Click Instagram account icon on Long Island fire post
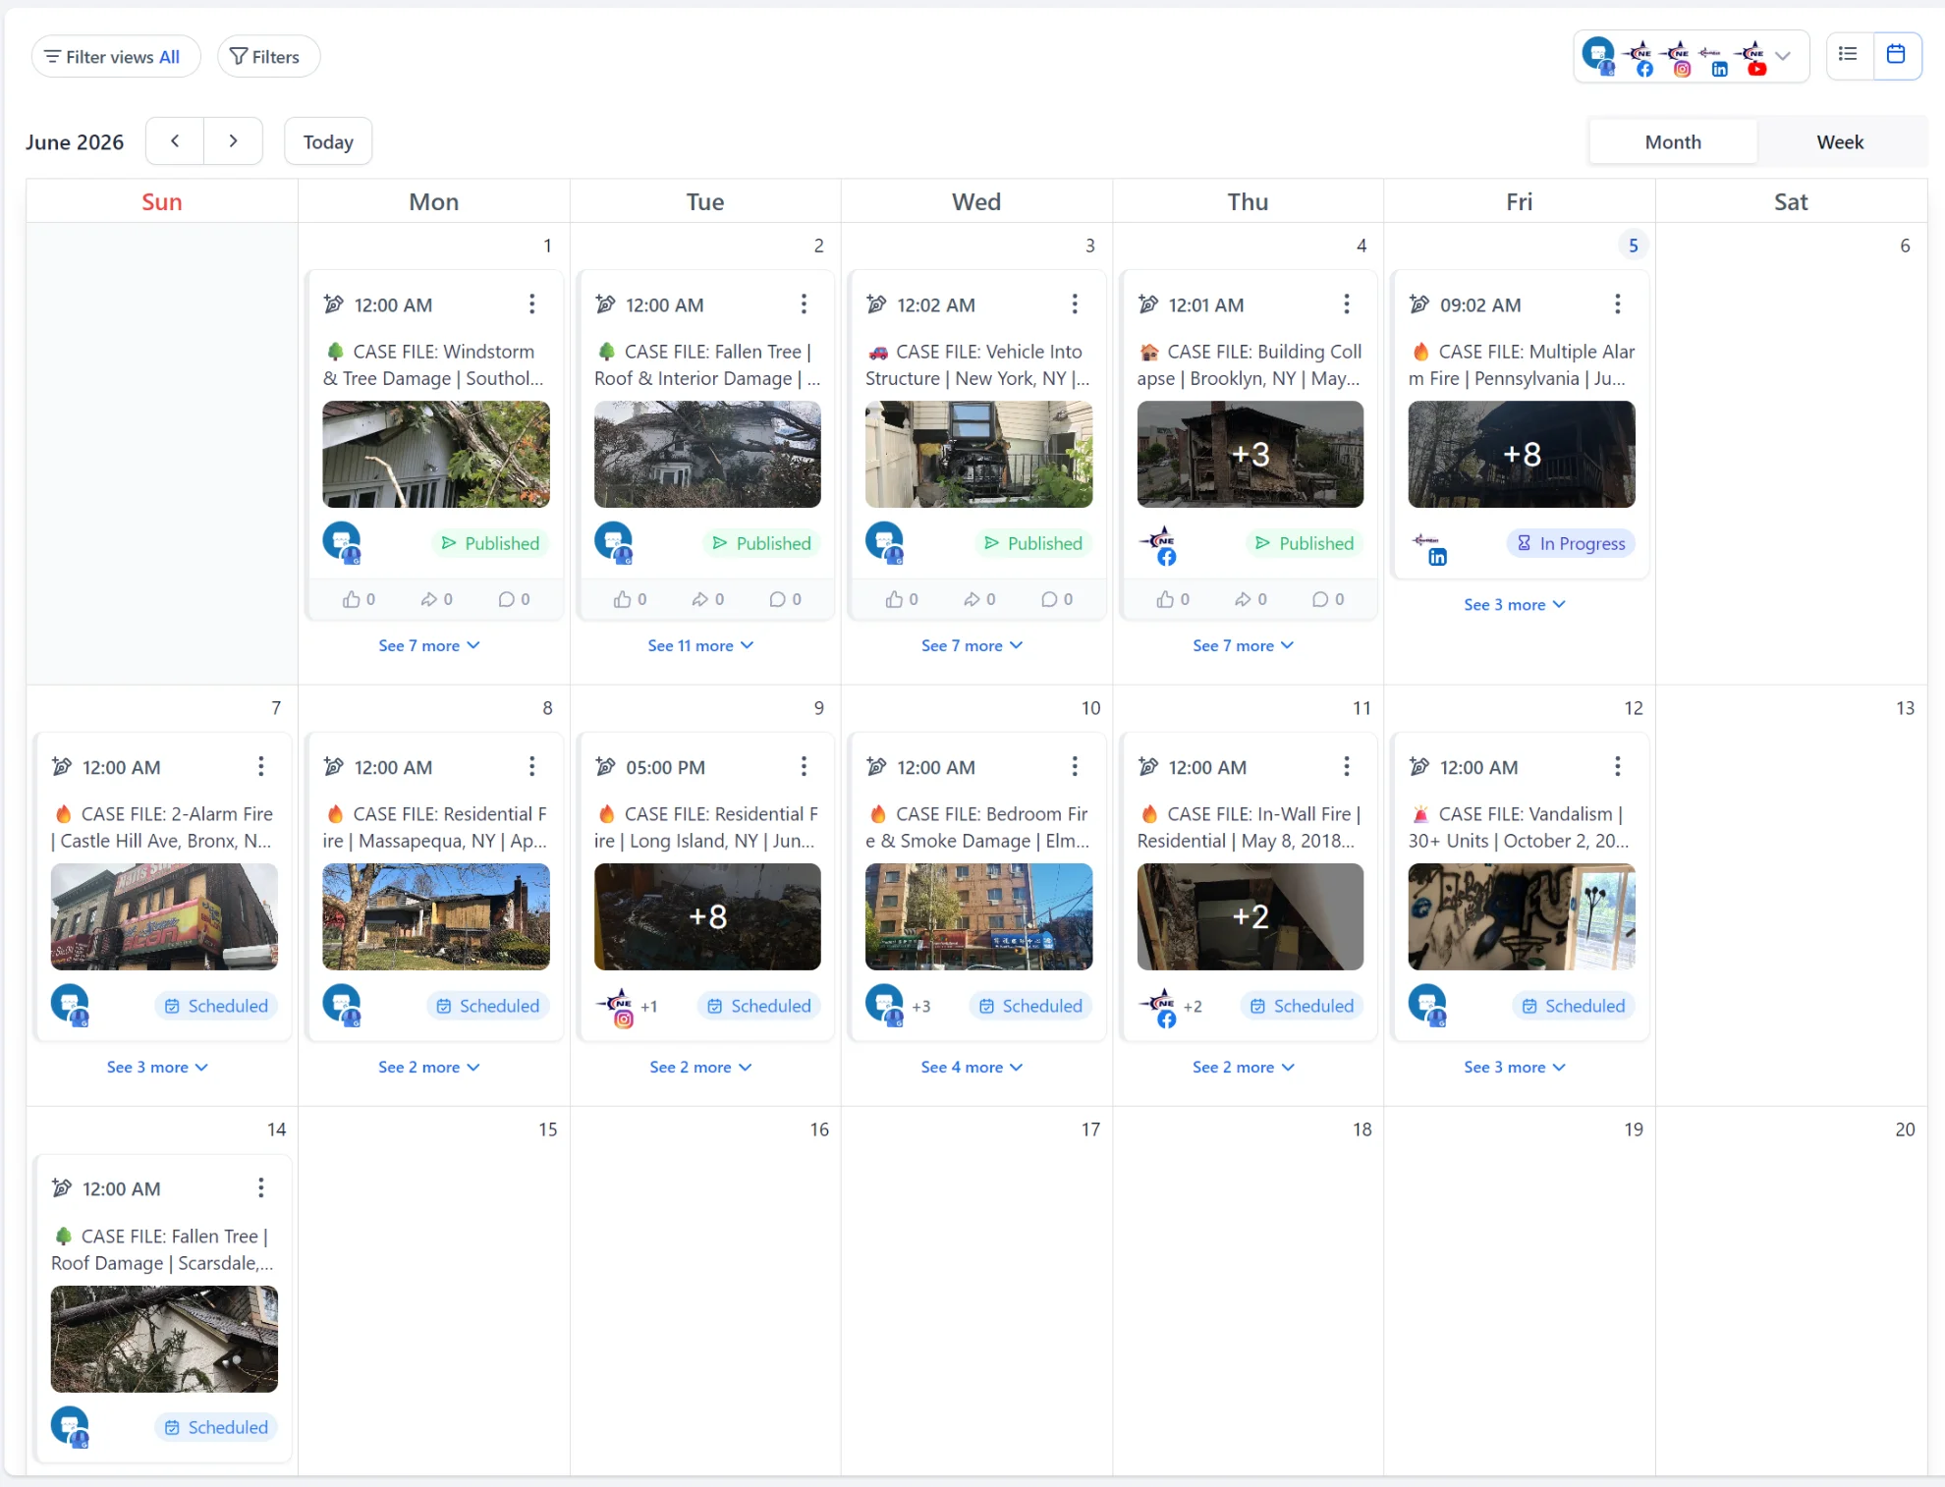This screenshot has width=1945, height=1487. click(x=616, y=1008)
